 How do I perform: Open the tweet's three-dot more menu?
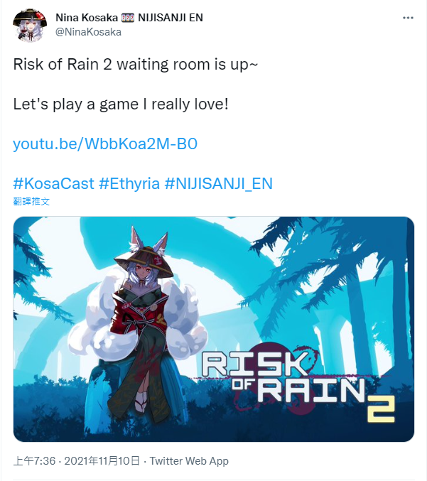click(408, 18)
